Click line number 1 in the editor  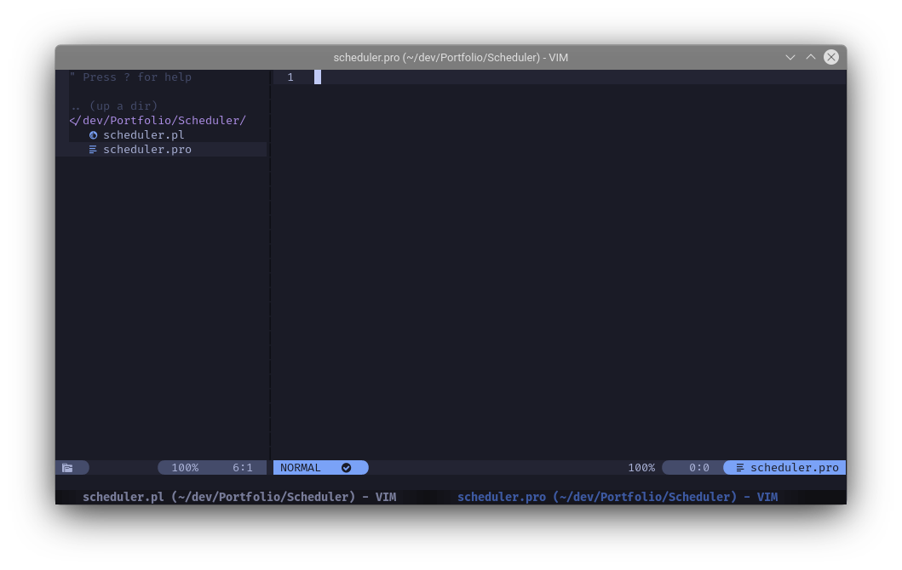(x=290, y=77)
